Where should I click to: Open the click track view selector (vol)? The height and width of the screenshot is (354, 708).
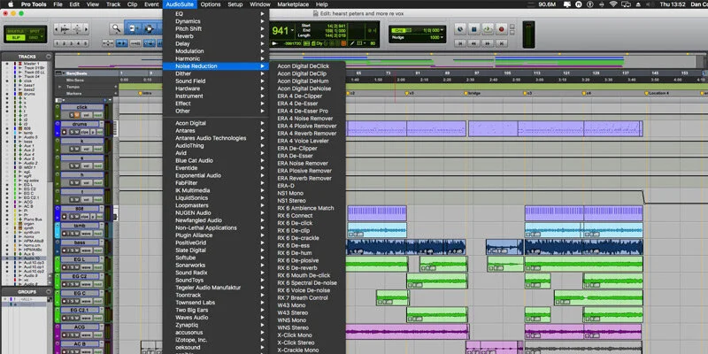87,115
